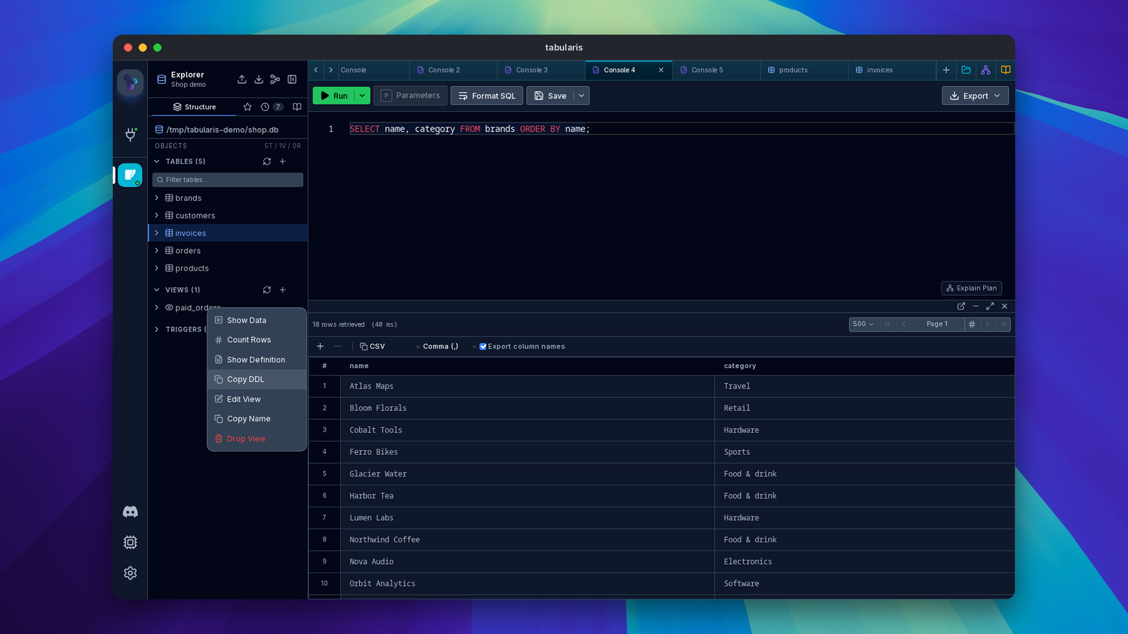Select Drop View menu entry

257,439
